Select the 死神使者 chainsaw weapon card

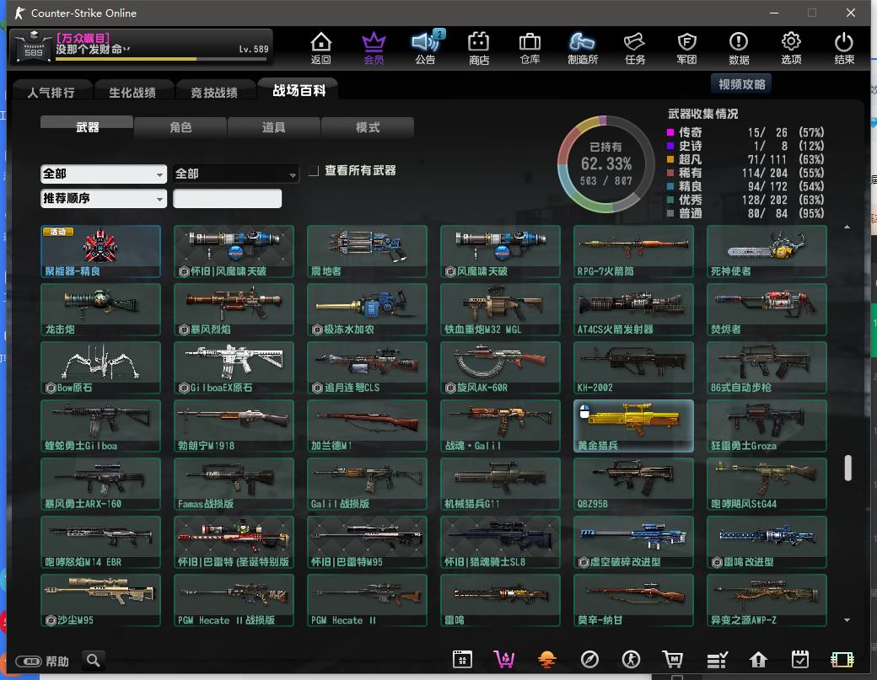[767, 251]
